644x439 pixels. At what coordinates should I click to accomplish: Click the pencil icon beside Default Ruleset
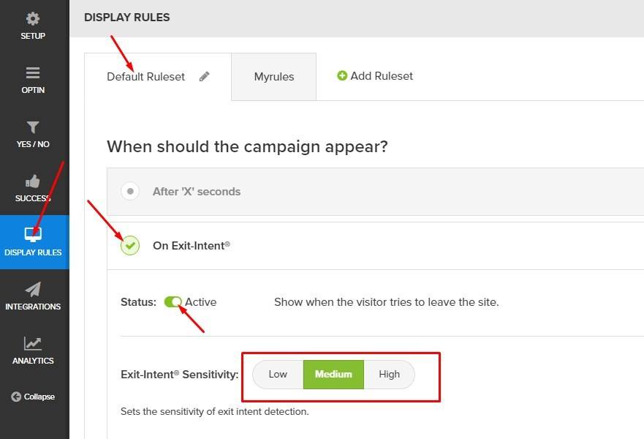click(205, 76)
